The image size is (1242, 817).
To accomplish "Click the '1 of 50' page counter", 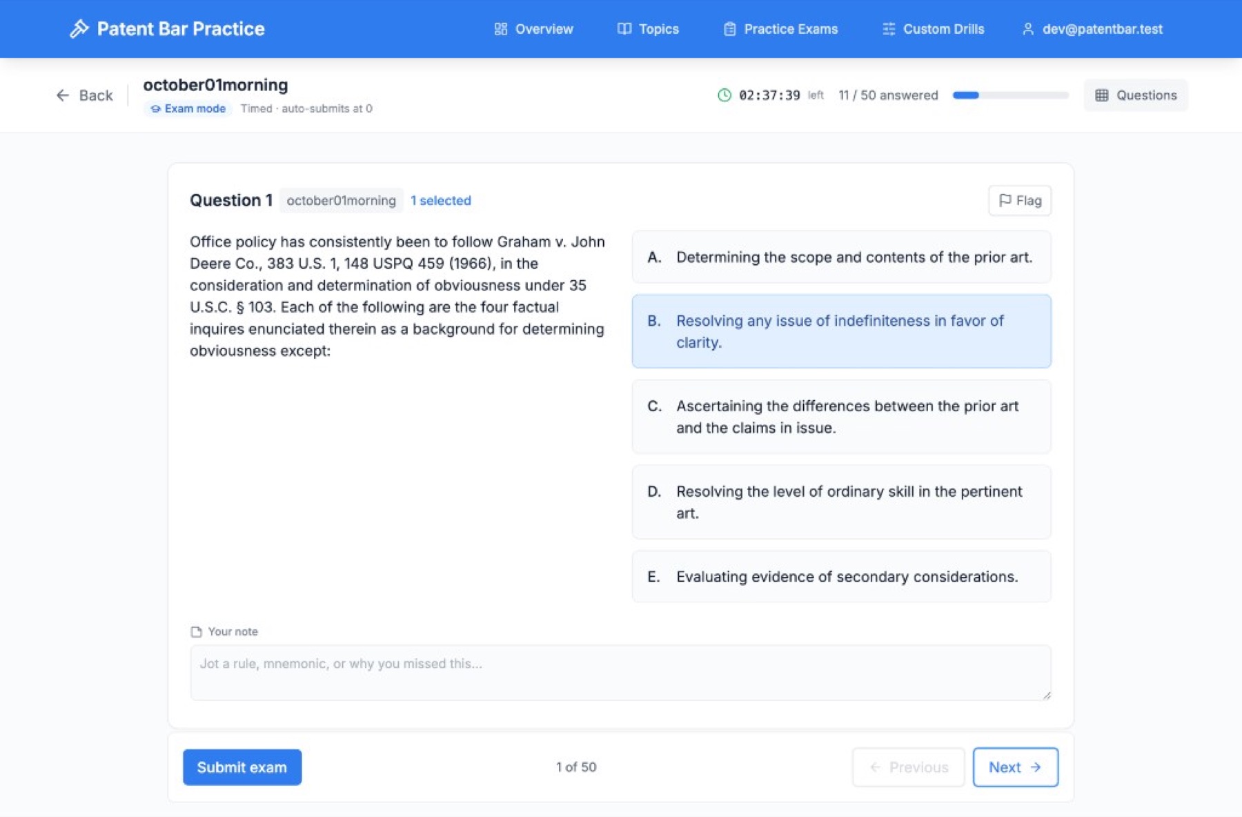I will (576, 767).
